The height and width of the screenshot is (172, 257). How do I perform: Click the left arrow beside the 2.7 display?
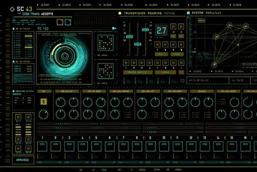(x=173, y=32)
